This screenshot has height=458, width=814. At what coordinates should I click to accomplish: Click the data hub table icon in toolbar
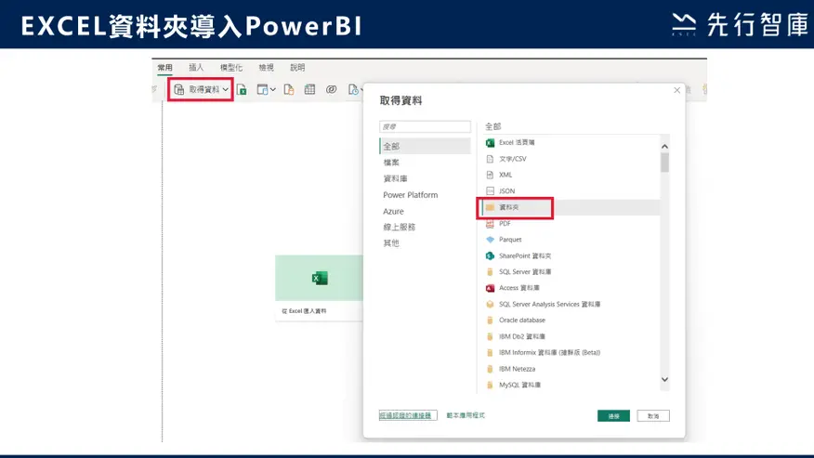click(x=263, y=90)
